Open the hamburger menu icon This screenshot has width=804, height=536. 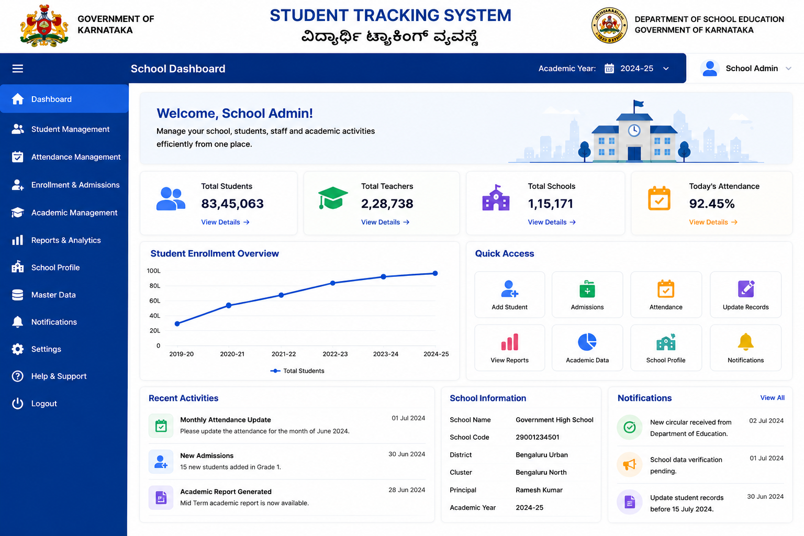18,69
